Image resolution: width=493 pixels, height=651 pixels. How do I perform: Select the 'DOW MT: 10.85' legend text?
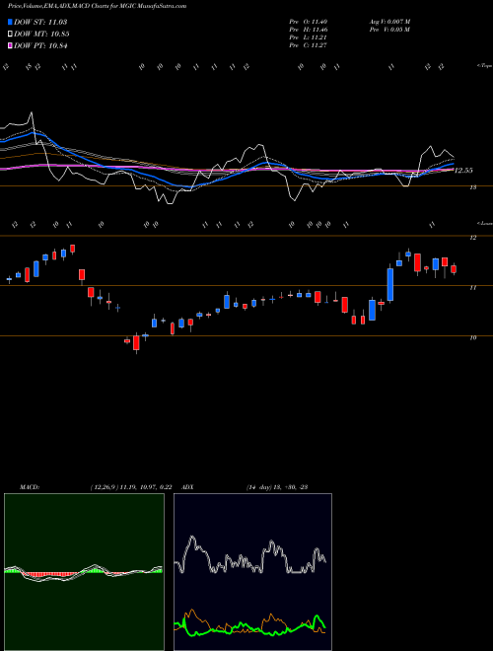point(41,35)
